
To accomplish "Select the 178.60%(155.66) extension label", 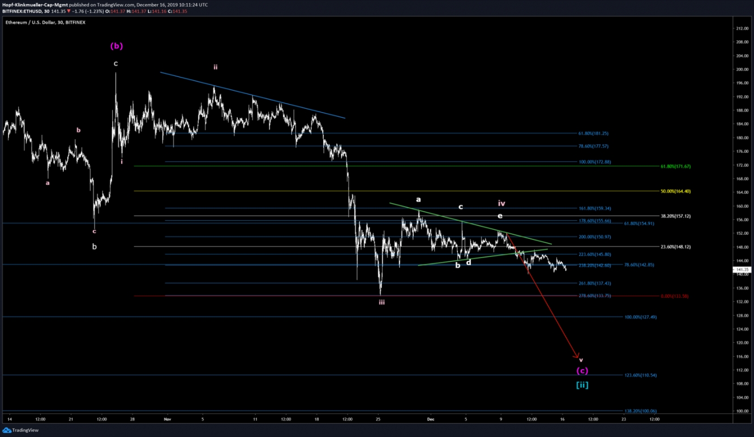I will coord(594,221).
